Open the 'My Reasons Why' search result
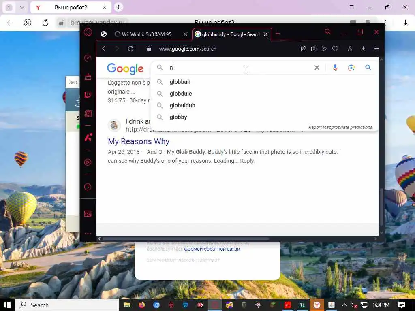The image size is (415, 311). point(139,141)
